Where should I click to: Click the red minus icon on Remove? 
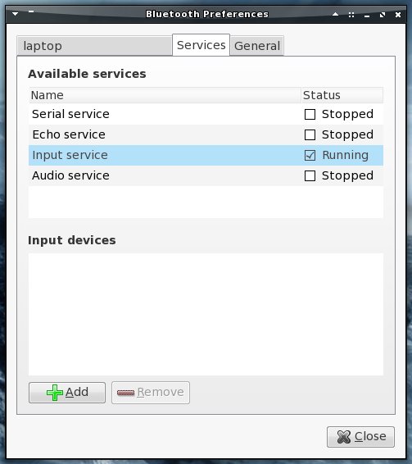pos(125,393)
